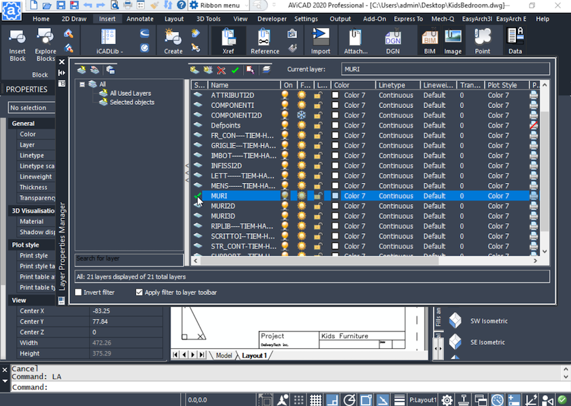This screenshot has width=571, height=406.
Task: Click inside the Search for layer field
Action: point(128,259)
